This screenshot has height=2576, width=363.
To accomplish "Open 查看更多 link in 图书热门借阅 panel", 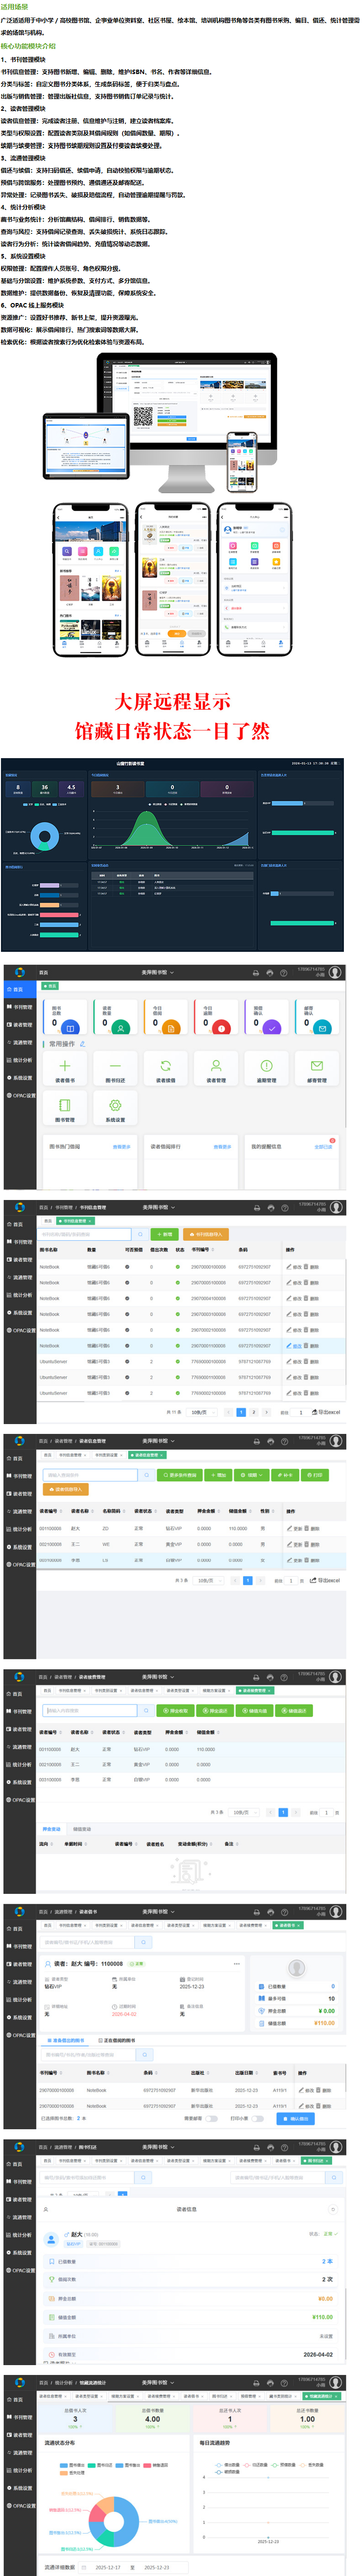I will pos(122,1147).
